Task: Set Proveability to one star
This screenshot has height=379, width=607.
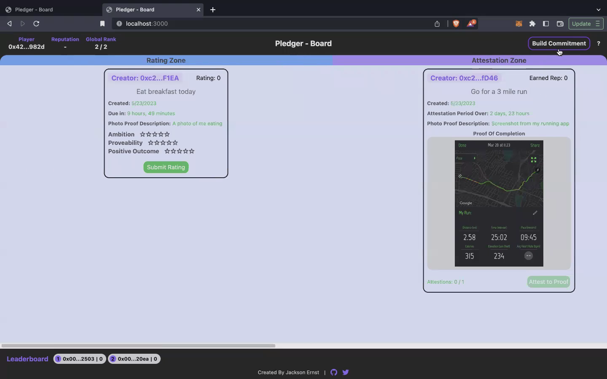Action: [x=150, y=143]
